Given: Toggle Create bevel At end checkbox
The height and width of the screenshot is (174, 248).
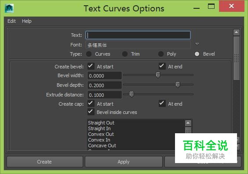Looking at the screenshot, I should click(x=162, y=66).
